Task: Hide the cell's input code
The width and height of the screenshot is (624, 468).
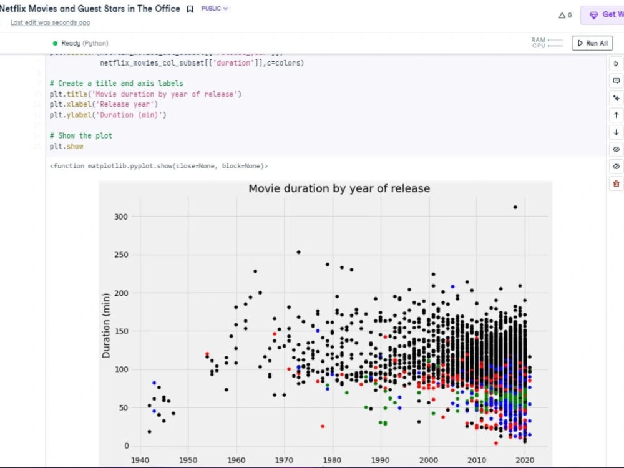Action: pyautogui.click(x=616, y=149)
